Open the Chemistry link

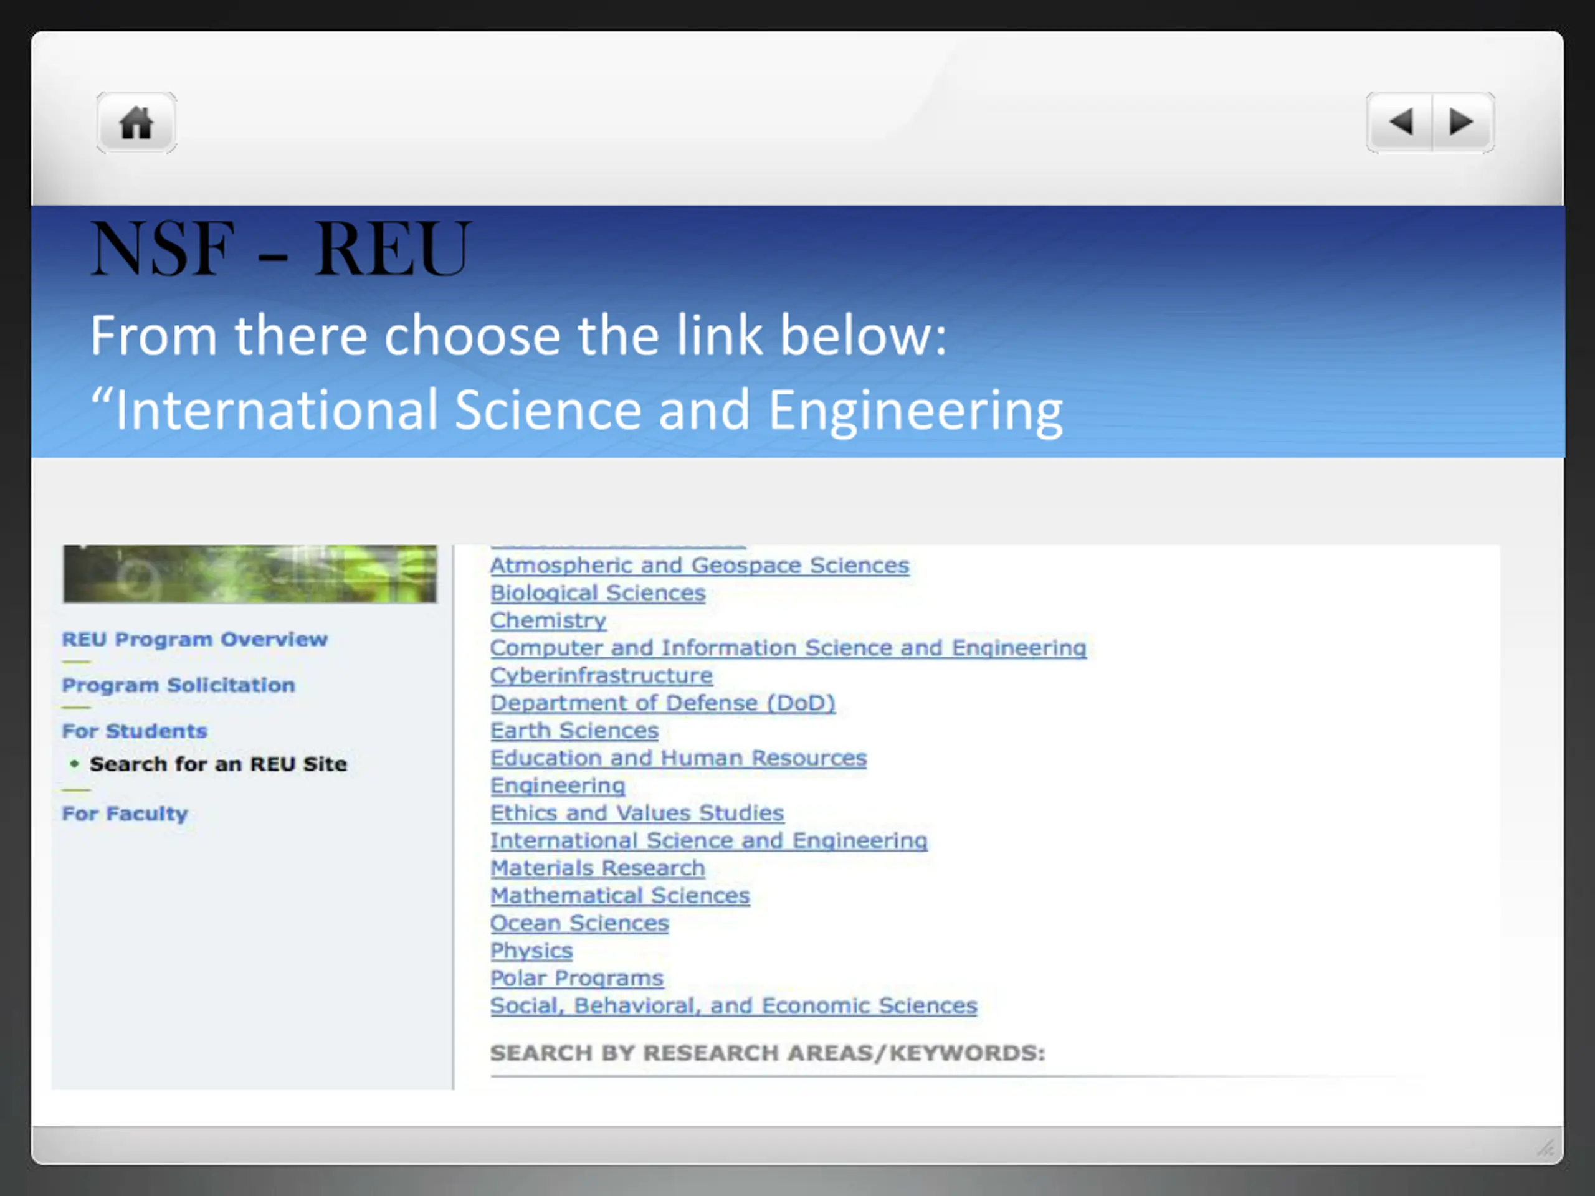coord(548,620)
